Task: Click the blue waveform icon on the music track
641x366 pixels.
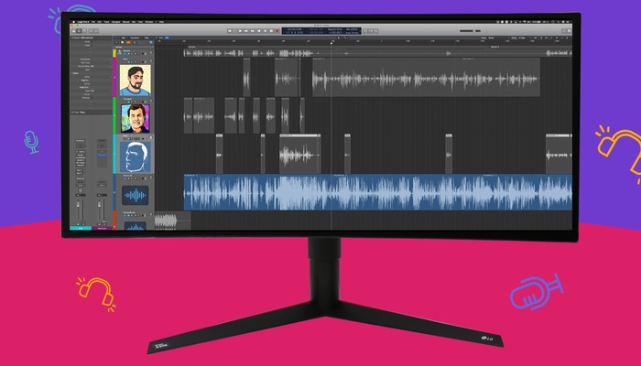Action: click(136, 195)
